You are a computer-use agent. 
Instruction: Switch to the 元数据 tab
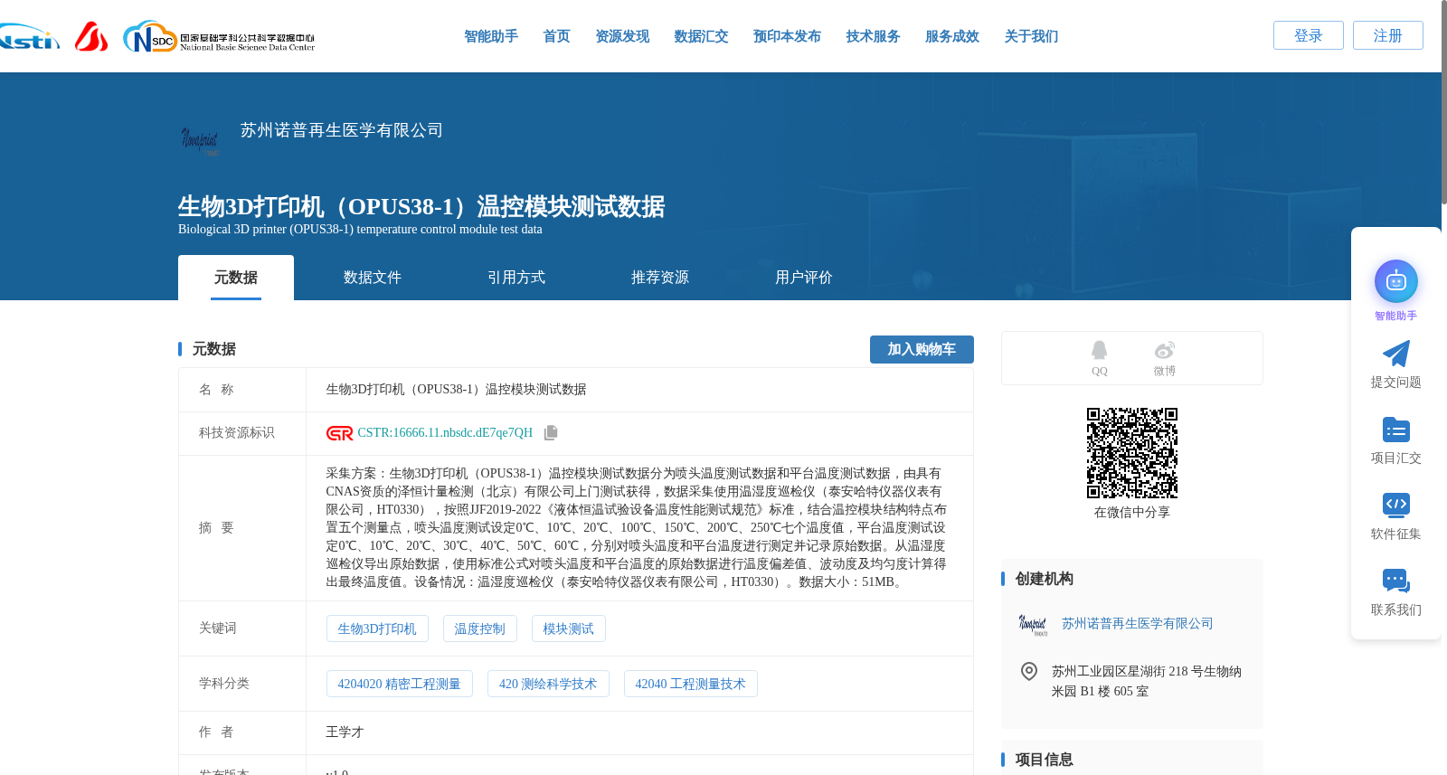tap(236, 278)
